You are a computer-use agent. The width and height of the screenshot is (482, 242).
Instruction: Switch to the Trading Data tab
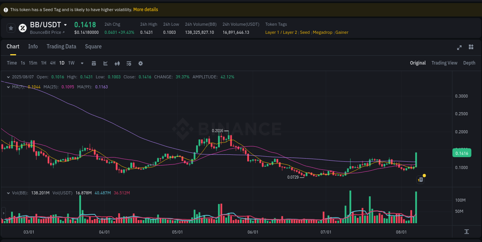[x=61, y=46]
